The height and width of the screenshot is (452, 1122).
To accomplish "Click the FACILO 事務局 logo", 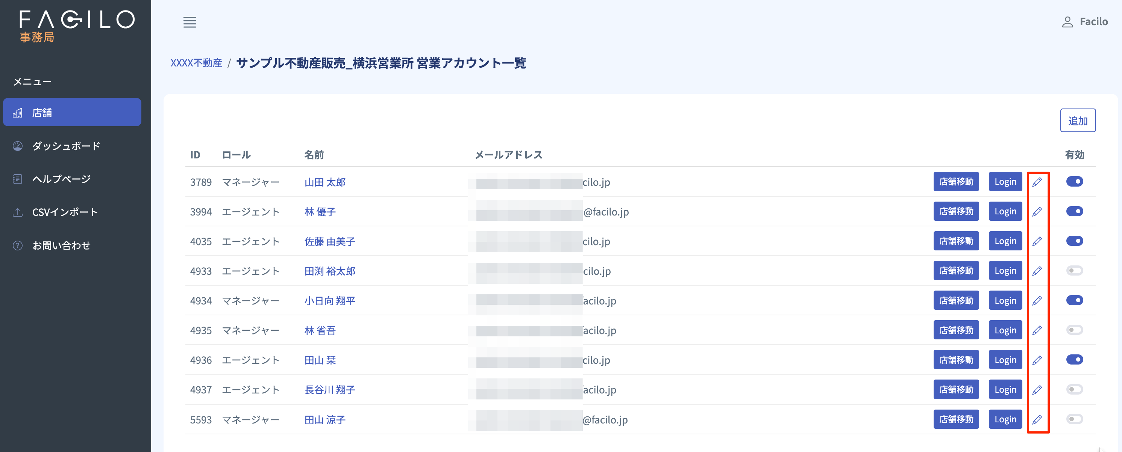I will pos(77,26).
